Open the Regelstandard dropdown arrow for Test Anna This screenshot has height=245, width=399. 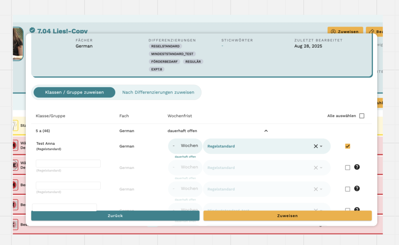tap(321, 146)
